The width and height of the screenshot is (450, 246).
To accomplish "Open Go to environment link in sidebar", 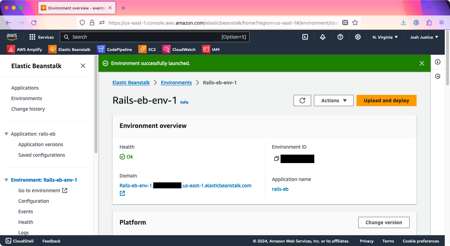I will click(43, 190).
